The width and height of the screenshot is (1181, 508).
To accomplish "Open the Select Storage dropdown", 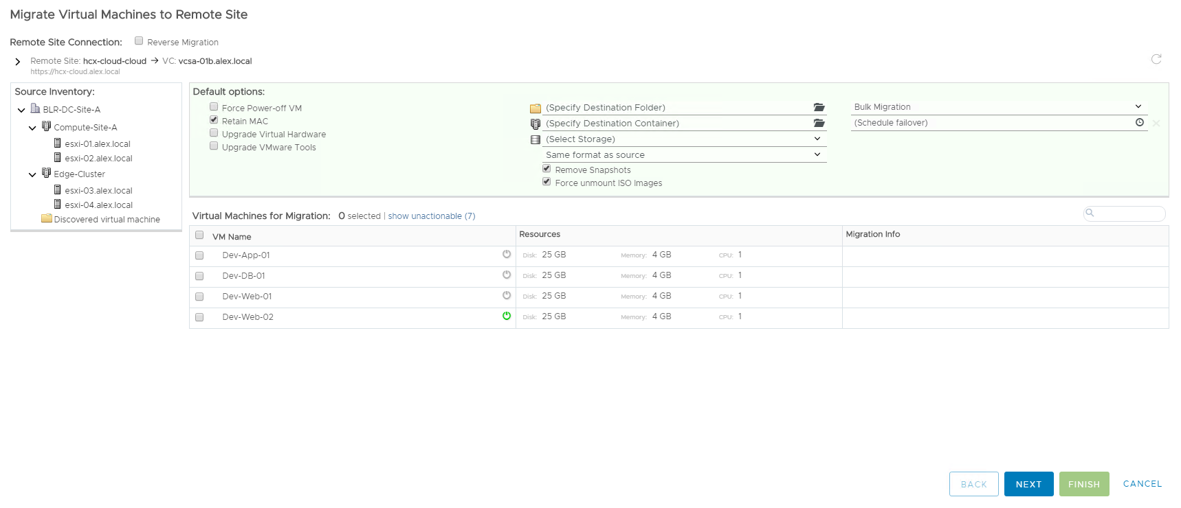I will [683, 139].
